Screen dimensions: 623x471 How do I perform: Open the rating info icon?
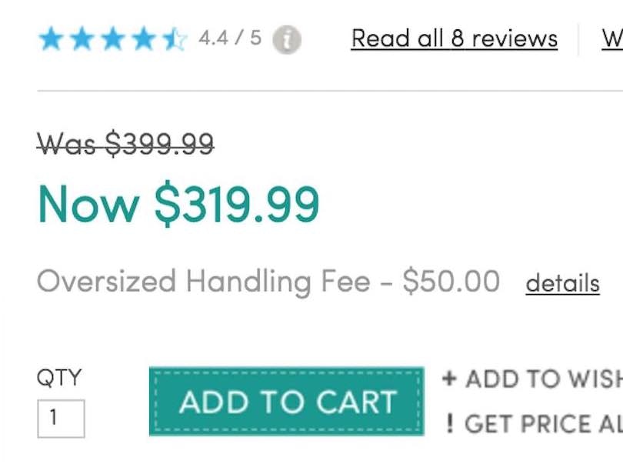287,39
